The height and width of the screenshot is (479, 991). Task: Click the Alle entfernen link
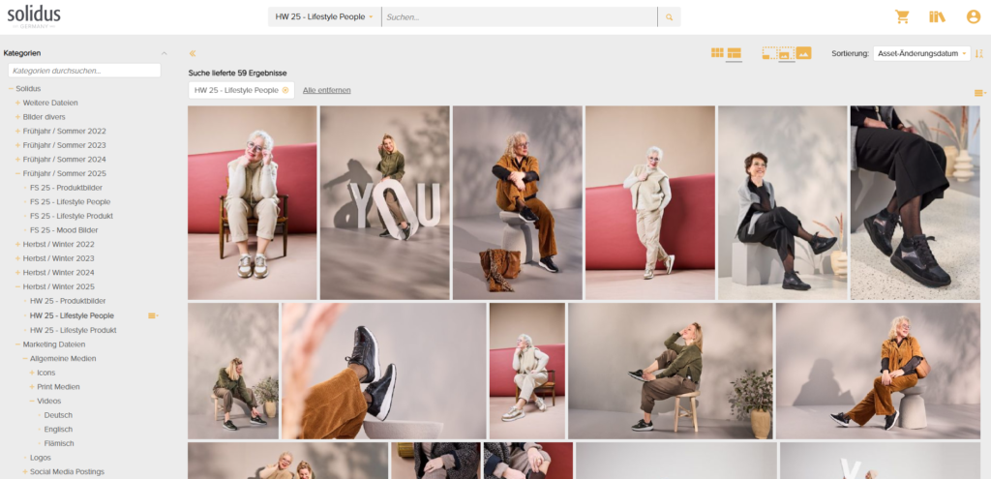pos(326,90)
